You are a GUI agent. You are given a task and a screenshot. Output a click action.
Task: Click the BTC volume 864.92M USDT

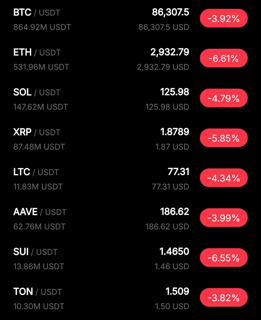42,27
